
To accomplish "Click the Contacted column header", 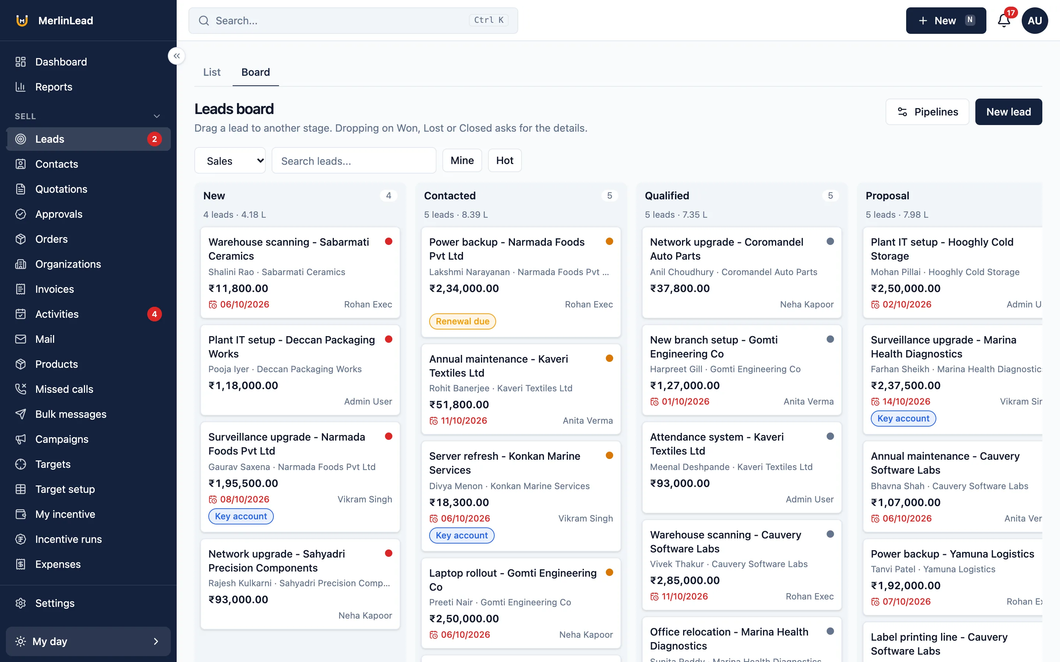I will tap(449, 195).
